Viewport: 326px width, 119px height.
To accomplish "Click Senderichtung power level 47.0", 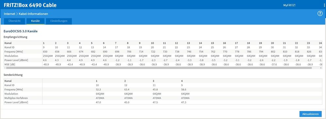I will (x=98, y=102).
